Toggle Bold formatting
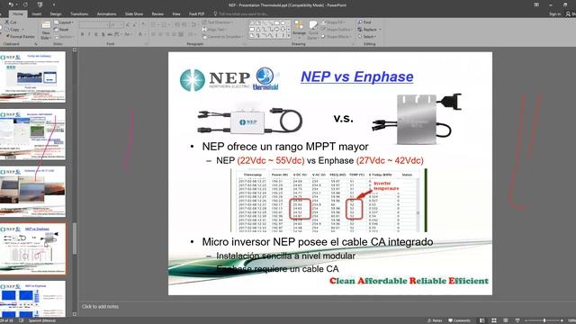576x324 pixels. point(82,34)
